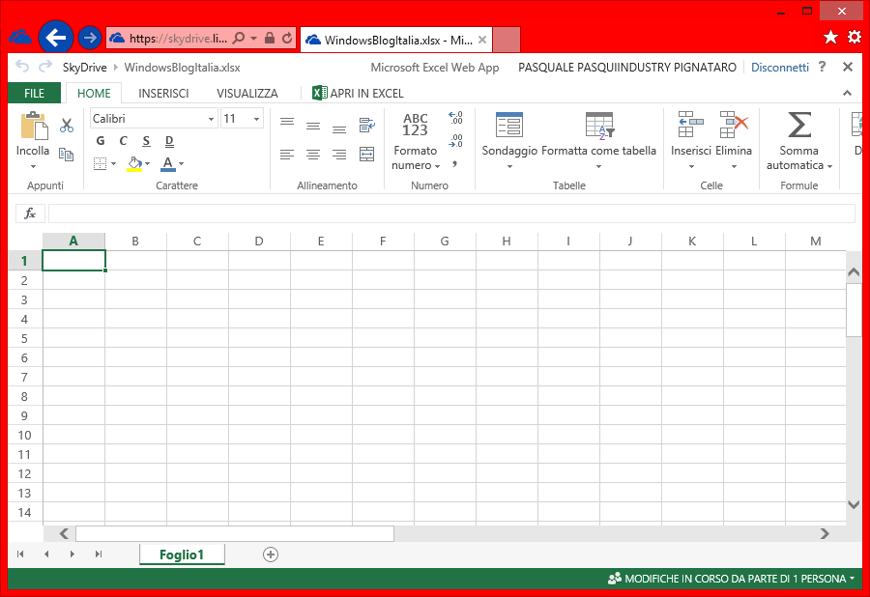Click the vertical scrollbar down arrow

click(854, 504)
